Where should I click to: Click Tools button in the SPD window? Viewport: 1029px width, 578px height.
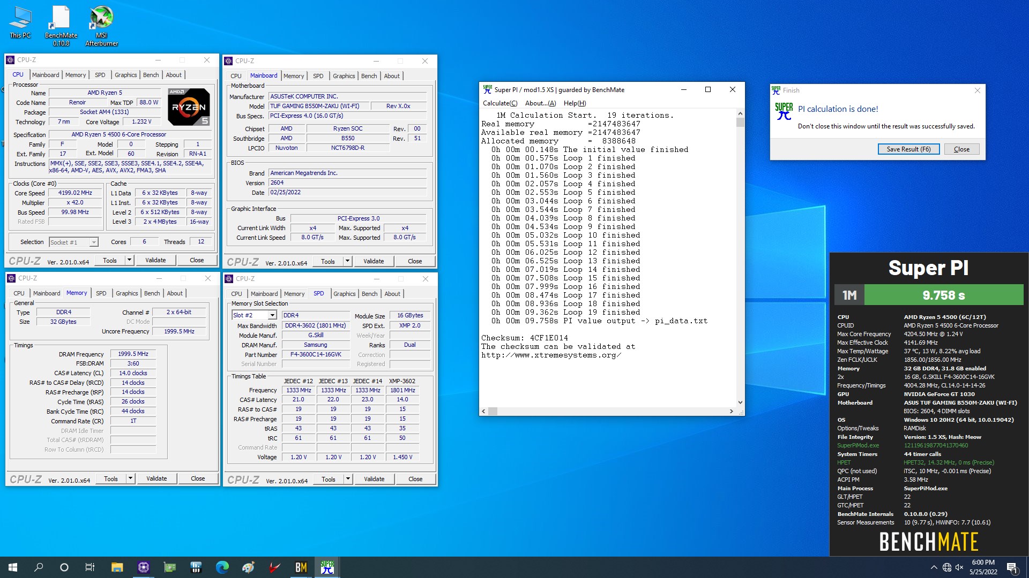(329, 479)
